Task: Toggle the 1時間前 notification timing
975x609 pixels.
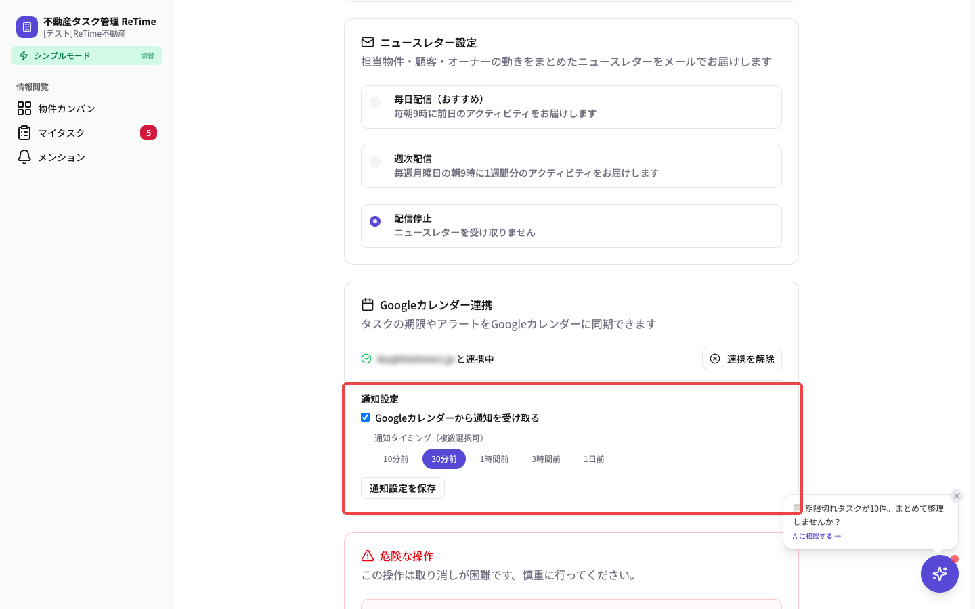Action: coord(494,459)
